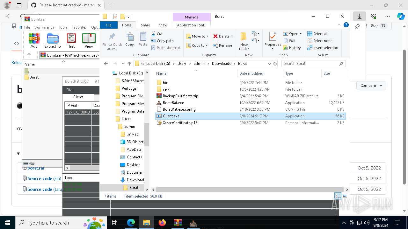Open WinRAR Favorites menu

point(79,27)
